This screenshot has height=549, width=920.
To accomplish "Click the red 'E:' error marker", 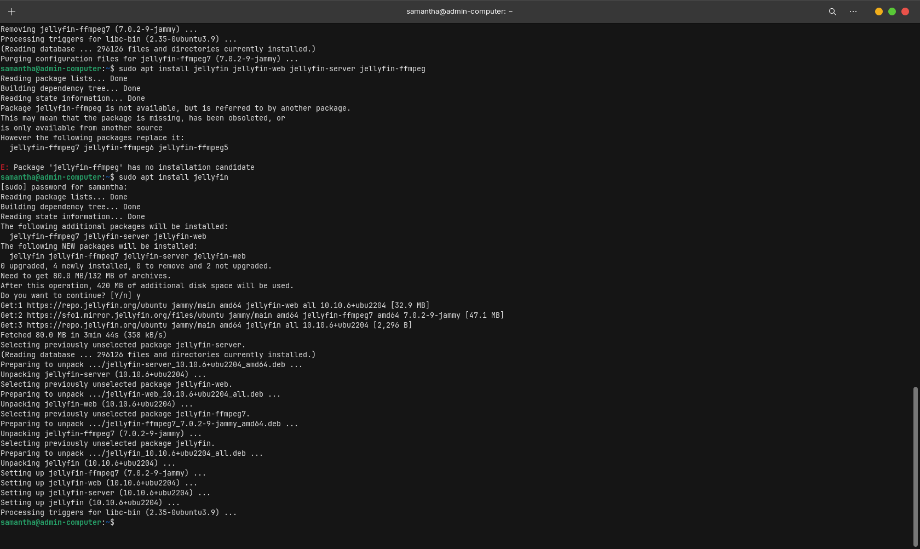I will 4,168.
